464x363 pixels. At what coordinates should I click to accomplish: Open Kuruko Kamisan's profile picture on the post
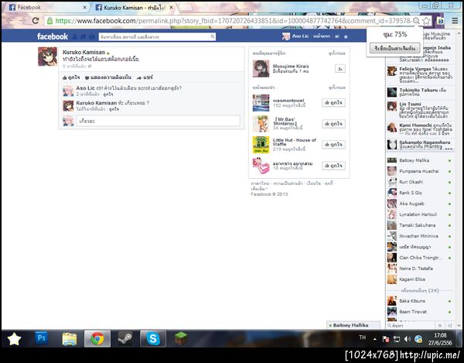click(47, 57)
